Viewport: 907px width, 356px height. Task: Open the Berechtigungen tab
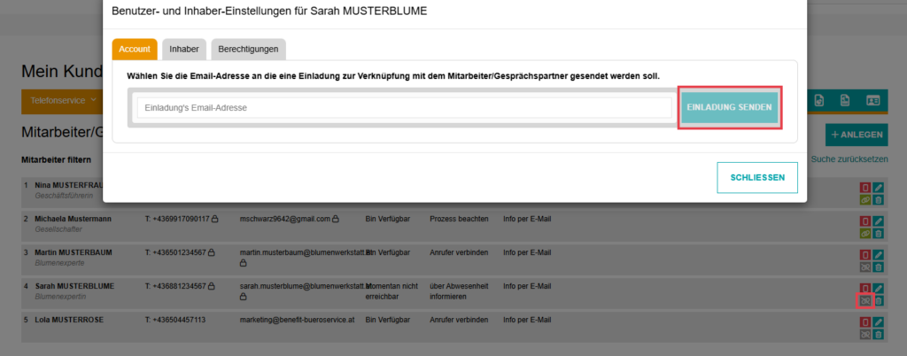249,49
